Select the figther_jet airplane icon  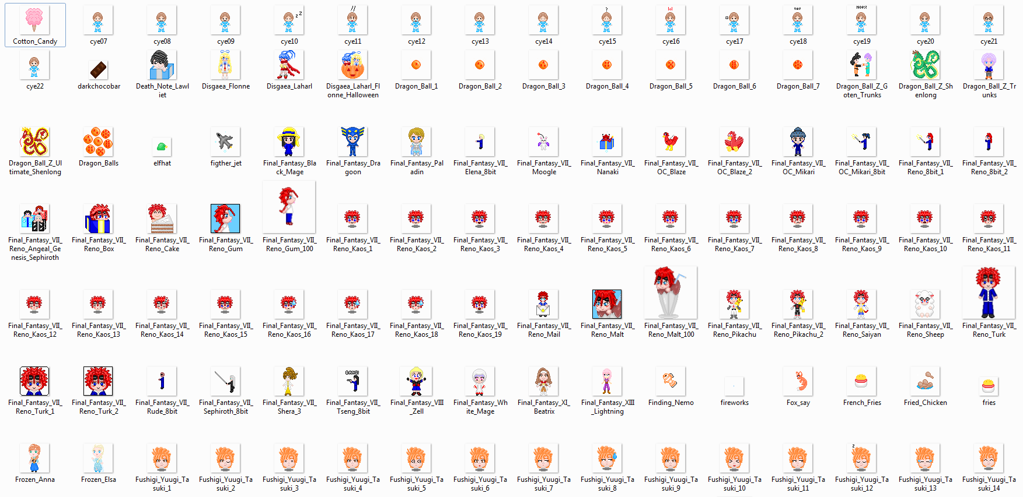pyautogui.click(x=225, y=142)
